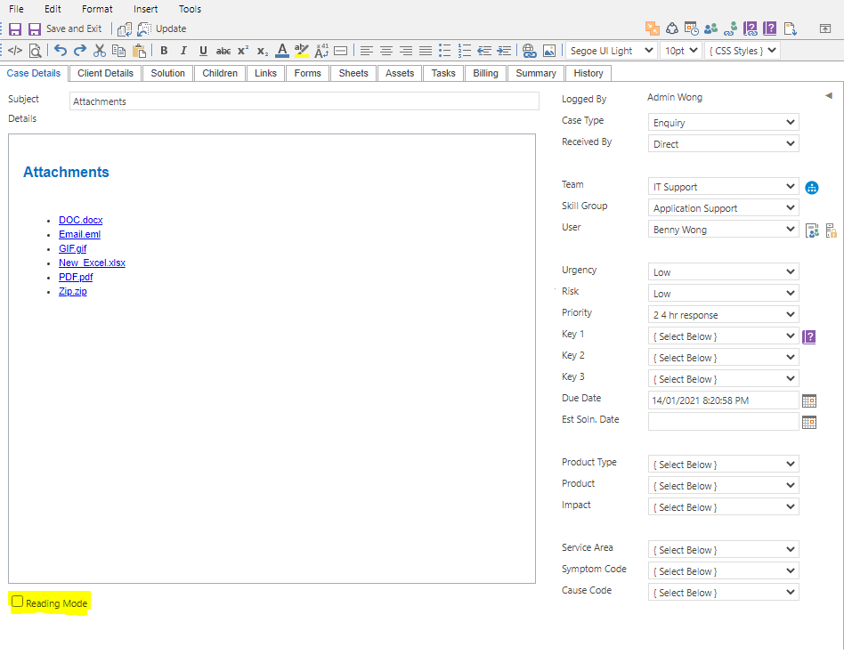Enable the Reading Mode checkbox
This screenshot has height=655, width=844.
17,602
